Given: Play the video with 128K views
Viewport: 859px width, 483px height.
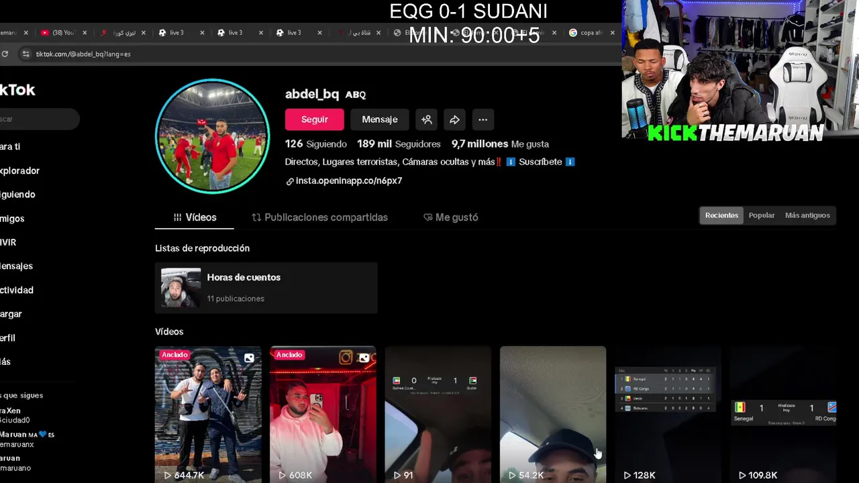Looking at the screenshot, I should click(668, 415).
